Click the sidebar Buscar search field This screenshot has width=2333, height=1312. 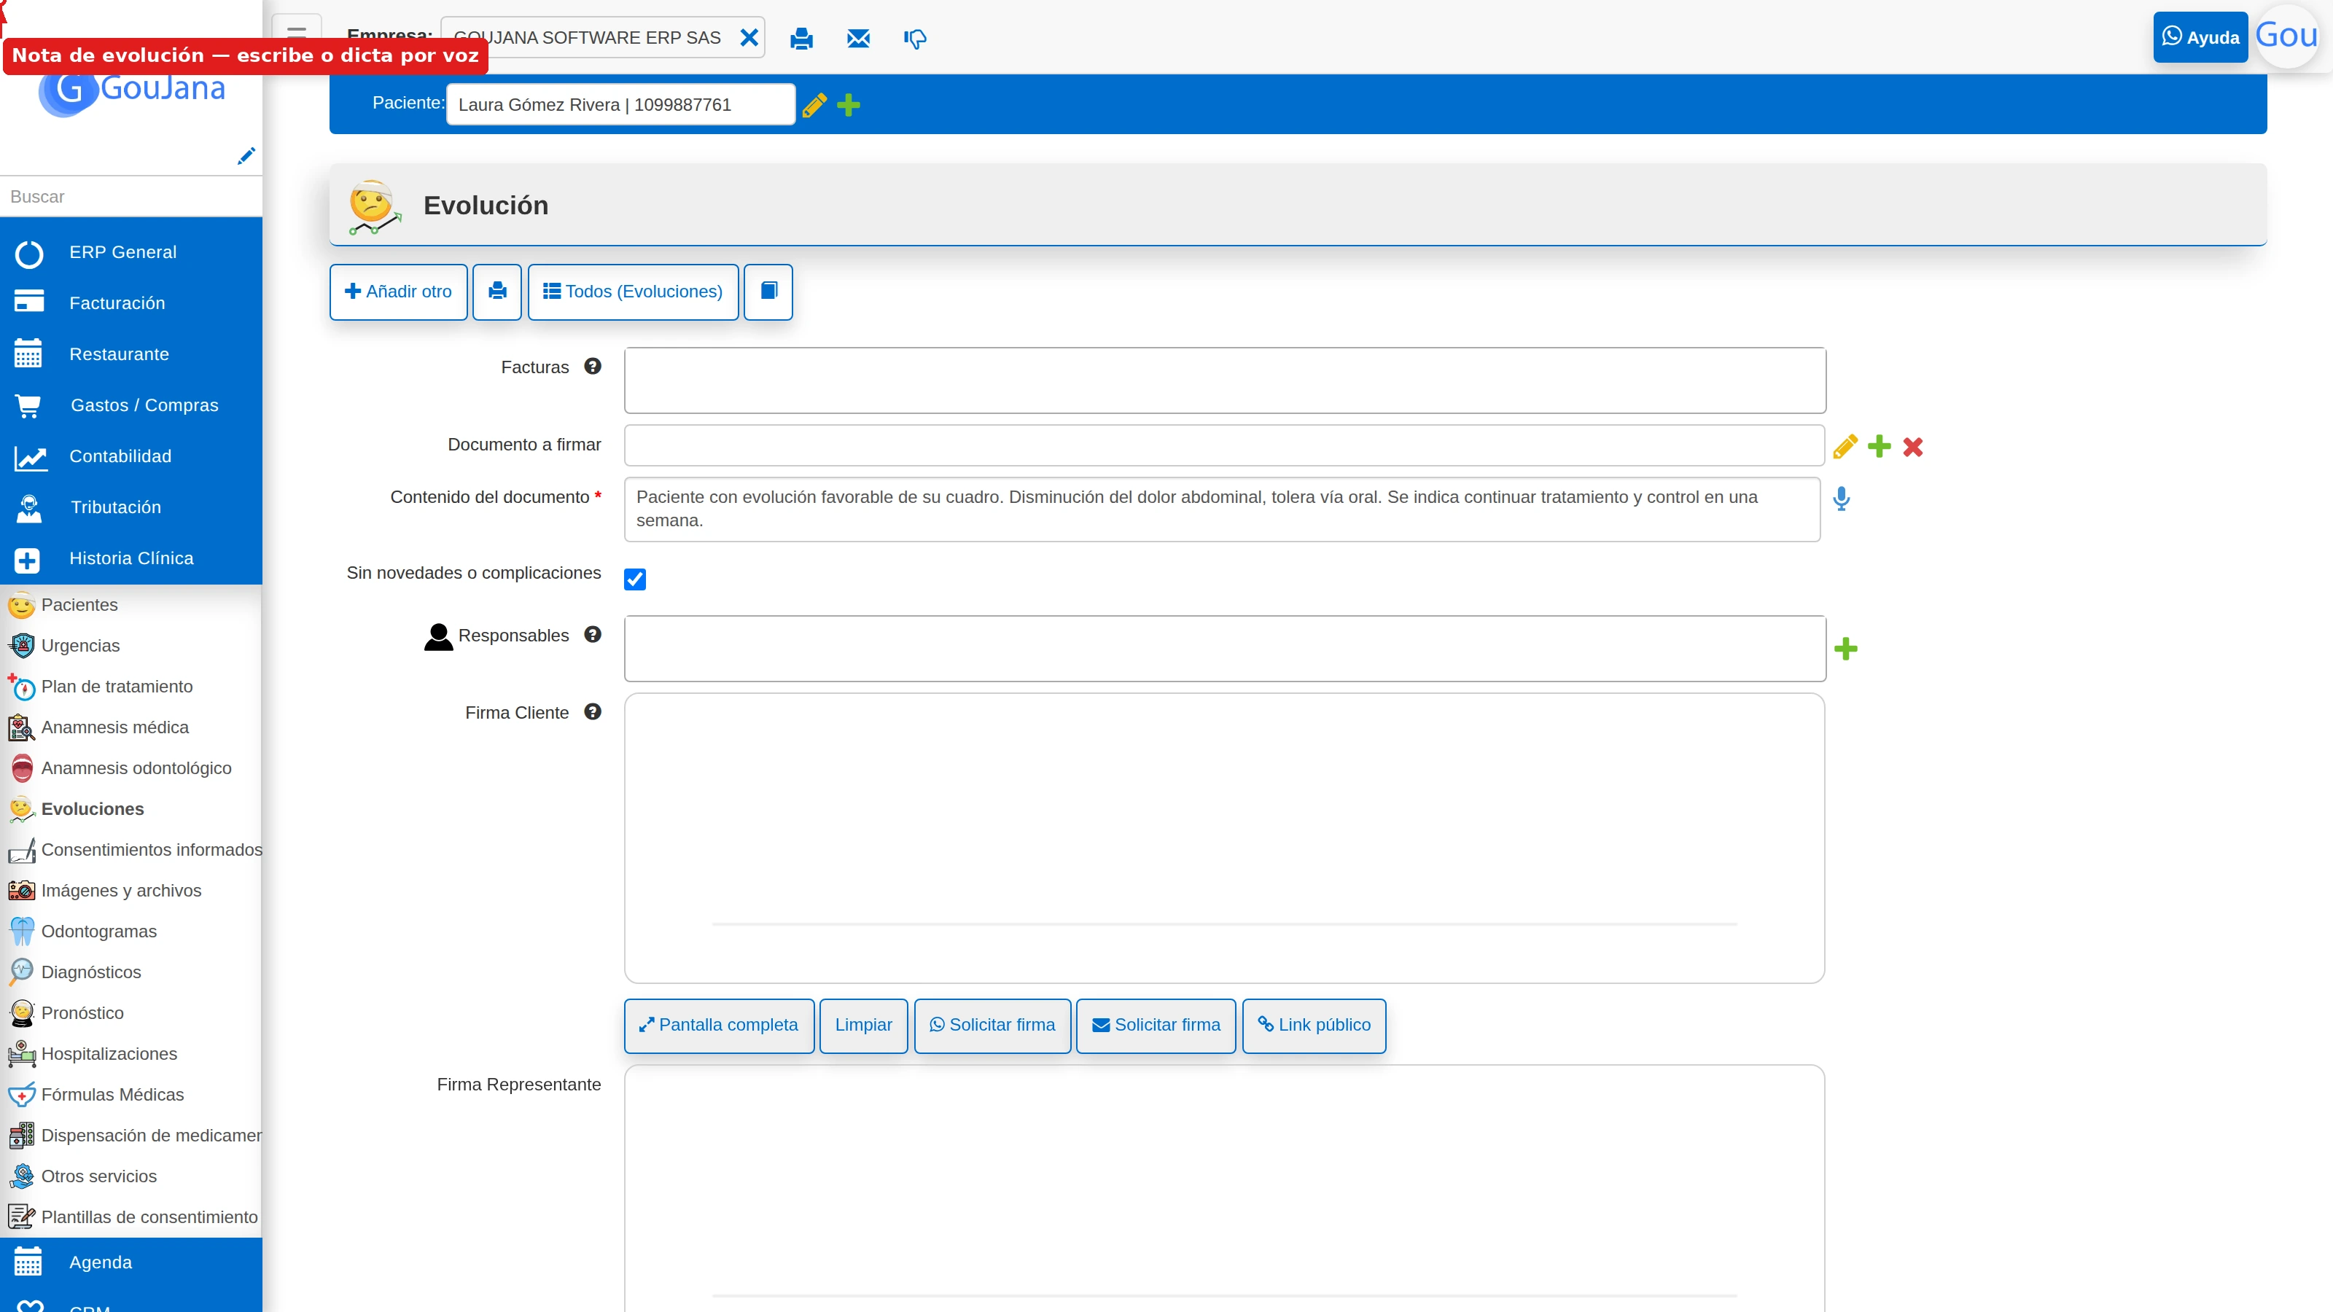point(131,197)
